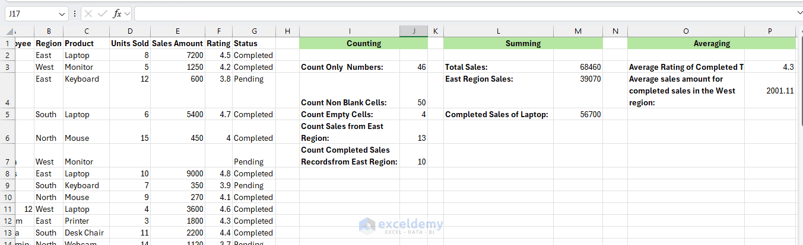Screen dimensions: 803x245
Task: Click the Sales Amount header cell
Action: [x=177, y=43]
